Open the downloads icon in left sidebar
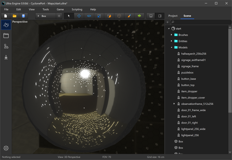The height and width of the screenshot is (160, 232). (6, 57)
